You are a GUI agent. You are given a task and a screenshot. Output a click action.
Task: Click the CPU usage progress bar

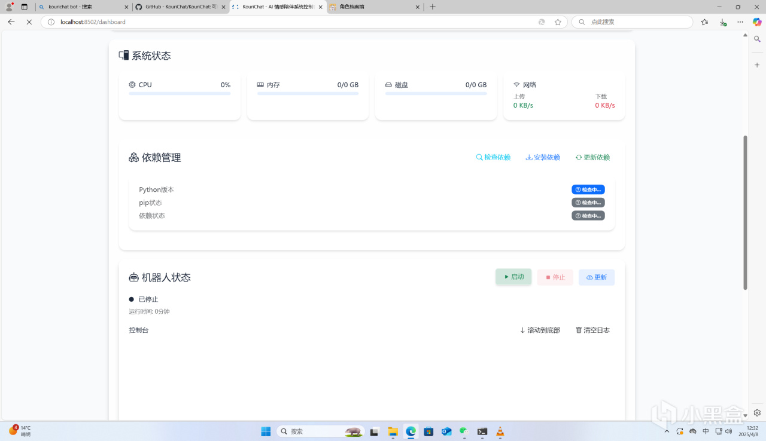click(x=180, y=93)
